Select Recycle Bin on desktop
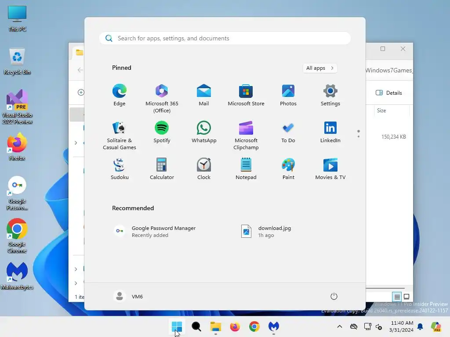This screenshot has height=337, width=450. pos(17,61)
